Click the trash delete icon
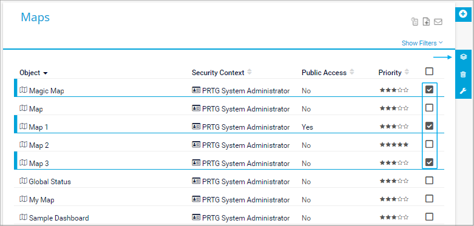The image size is (474, 226). click(x=463, y=75)
